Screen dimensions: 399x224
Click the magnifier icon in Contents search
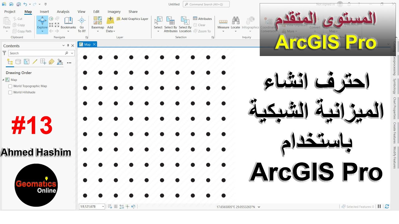(66, 53)
